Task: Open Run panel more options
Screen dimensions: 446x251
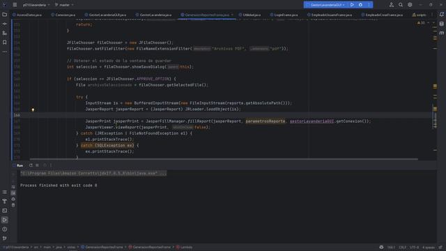Action: [51, 165]
